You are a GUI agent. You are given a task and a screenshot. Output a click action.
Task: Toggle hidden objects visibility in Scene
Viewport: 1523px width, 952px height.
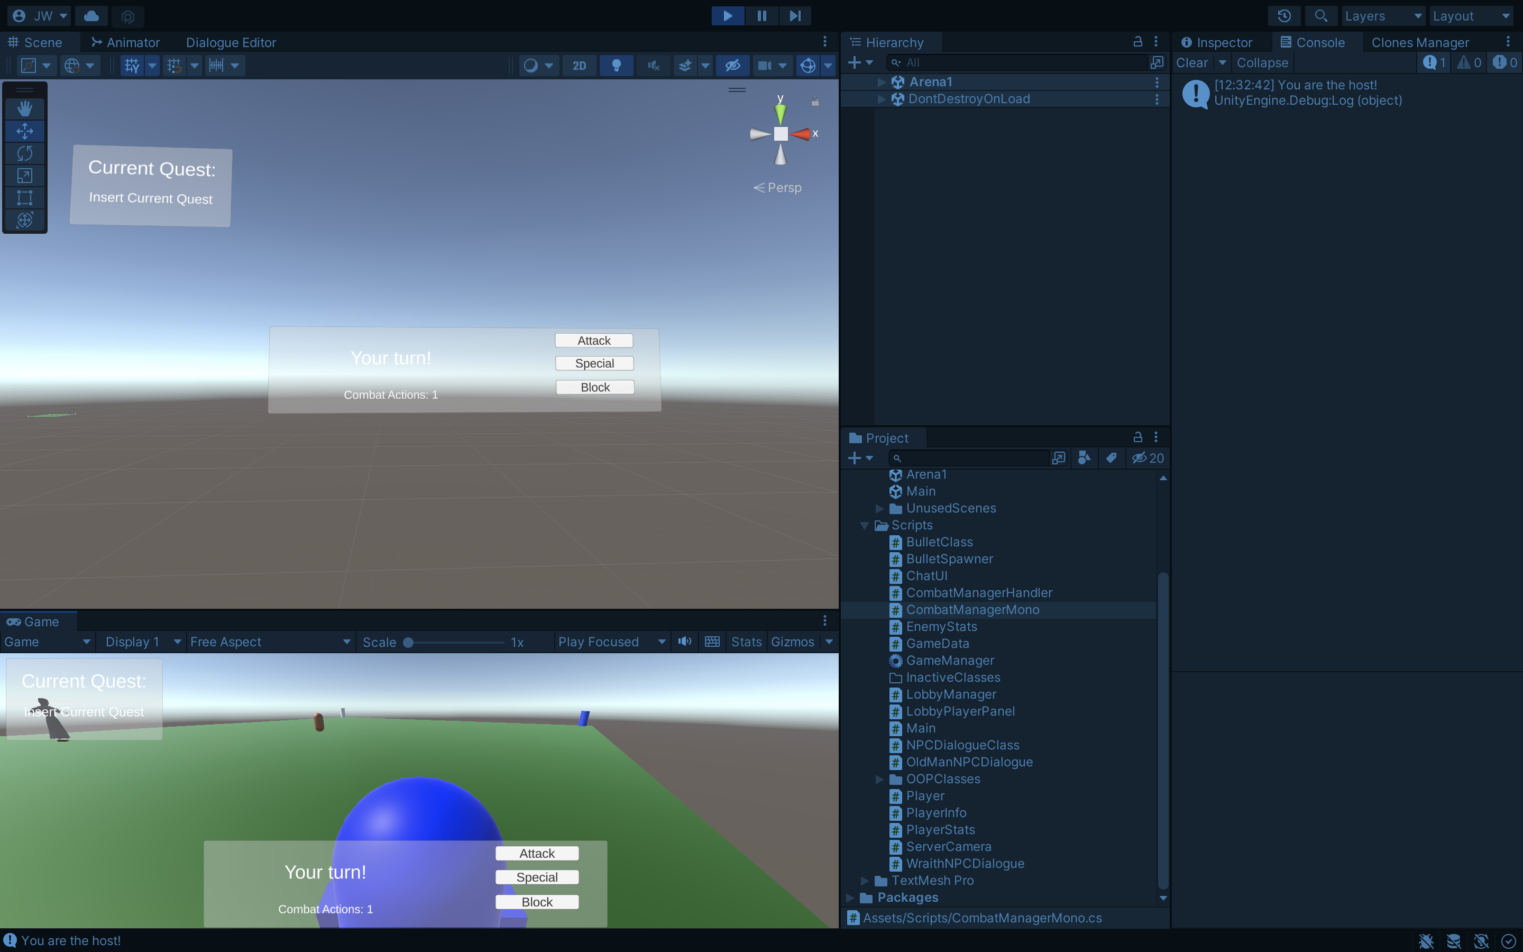click(x=732, y=66)
